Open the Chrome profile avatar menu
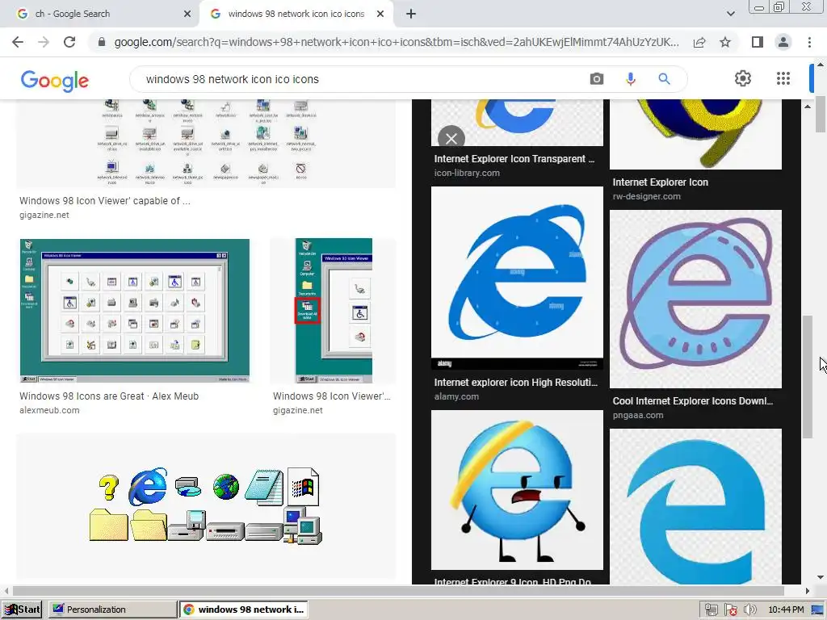This screenshot has width=827, height=620. [783, 42]
